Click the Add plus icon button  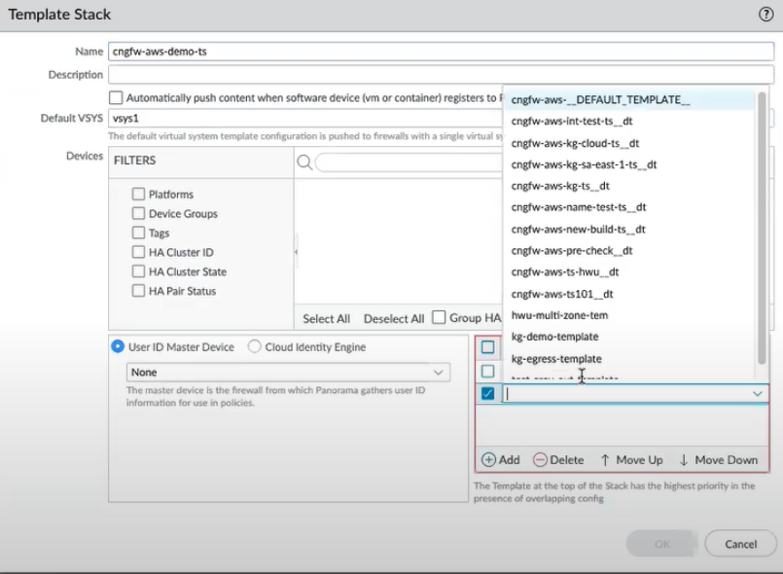[500, 459]
